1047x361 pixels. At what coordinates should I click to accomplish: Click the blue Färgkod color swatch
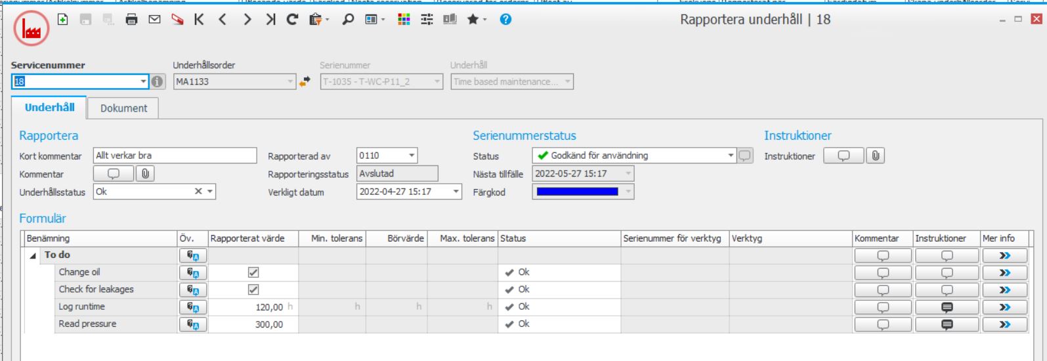click(578, 192)
